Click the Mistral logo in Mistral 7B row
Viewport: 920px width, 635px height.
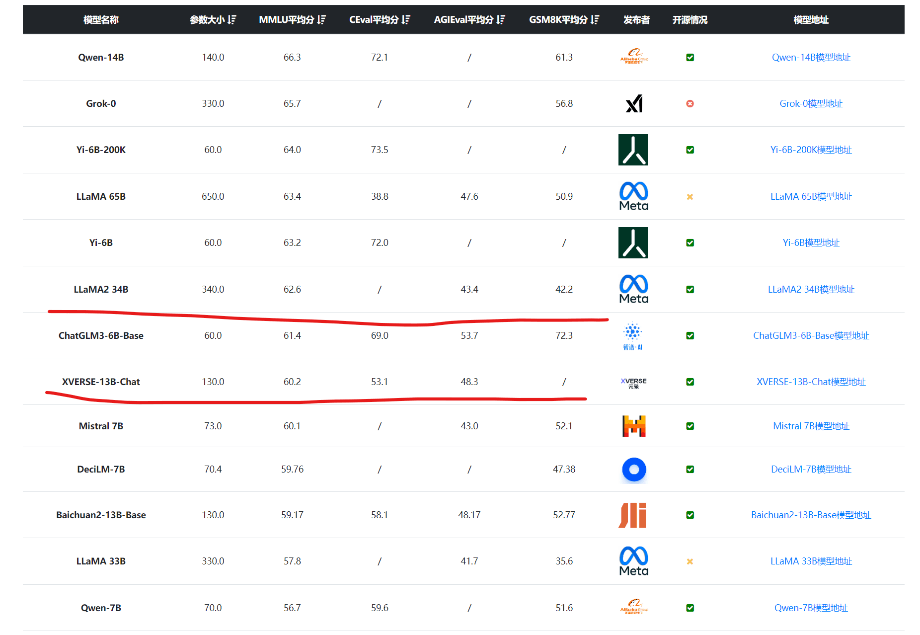click(634, 426)
